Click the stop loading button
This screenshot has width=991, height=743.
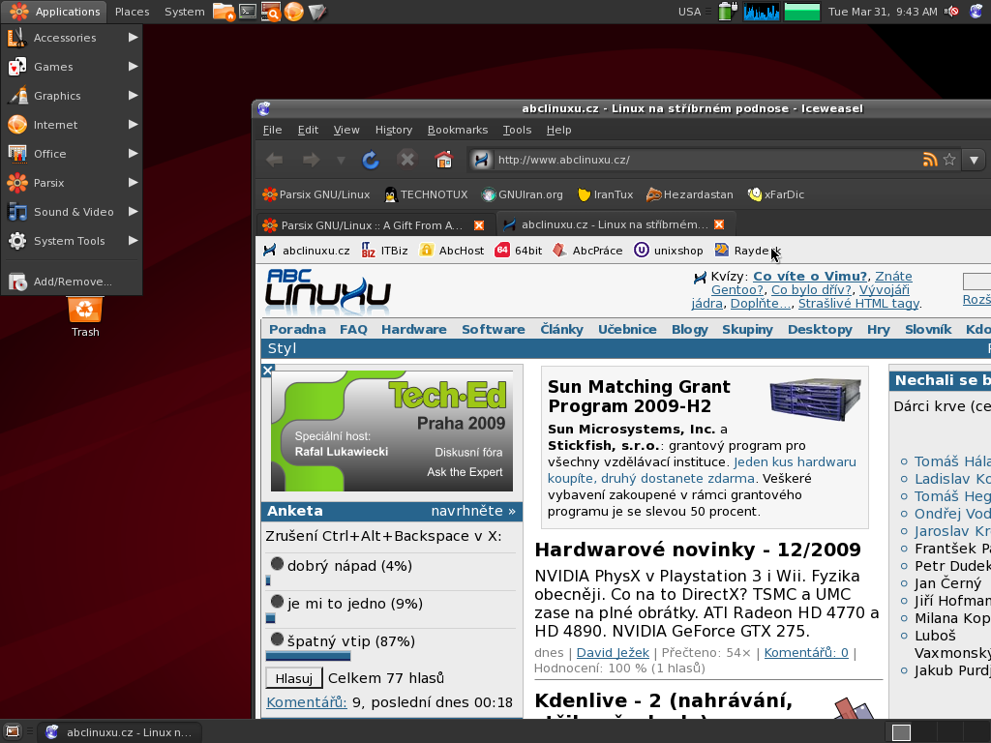(x=407, y=160)
